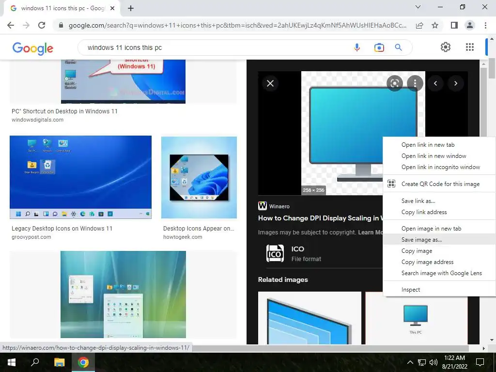The height and width of the screenshot is (372, 496).
Task: Open the PC Shortcut on Desktop thumbnail
Action: point(123,81)
